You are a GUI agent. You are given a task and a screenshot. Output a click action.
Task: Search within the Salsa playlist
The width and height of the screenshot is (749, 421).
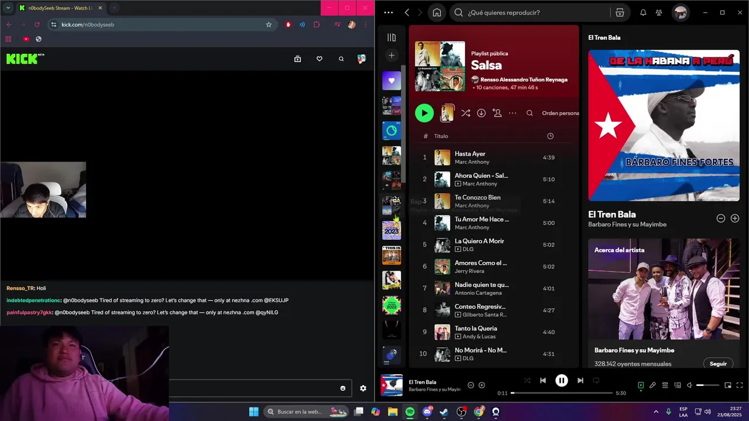click(x=530, y=113)
